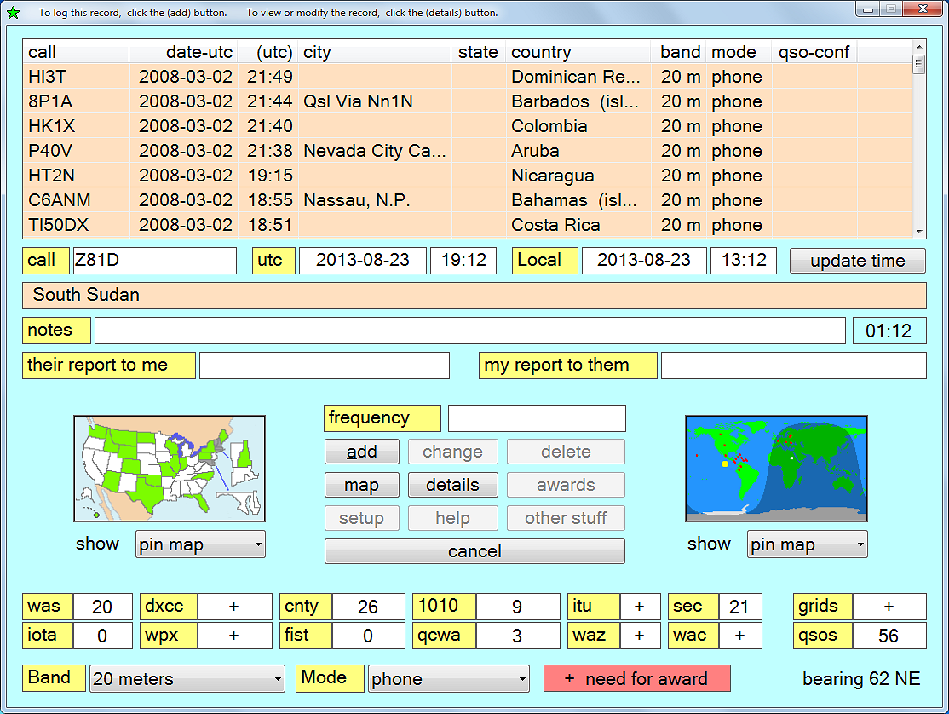Open the USA states map thumbnail
Viewport: 949px width, 714px height.
170,469
